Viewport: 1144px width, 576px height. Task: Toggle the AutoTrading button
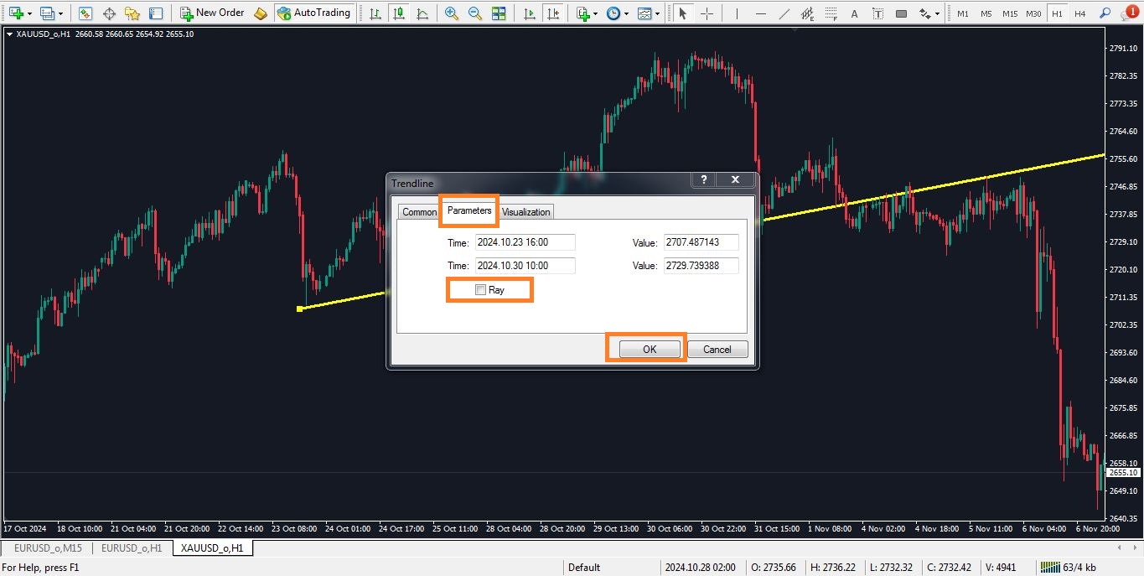click(313, 13)
